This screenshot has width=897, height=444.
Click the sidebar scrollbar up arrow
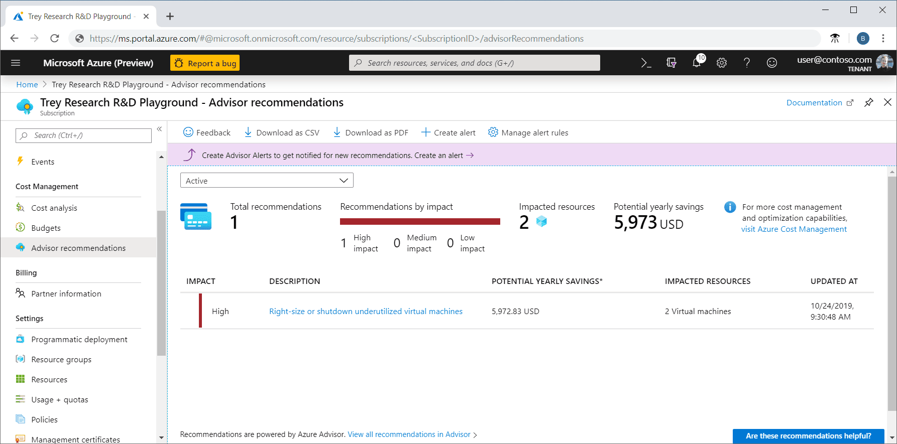(161, 157)
